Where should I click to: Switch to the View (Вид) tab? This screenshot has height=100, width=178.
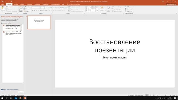pyautogui.click(x=63, y=4)
